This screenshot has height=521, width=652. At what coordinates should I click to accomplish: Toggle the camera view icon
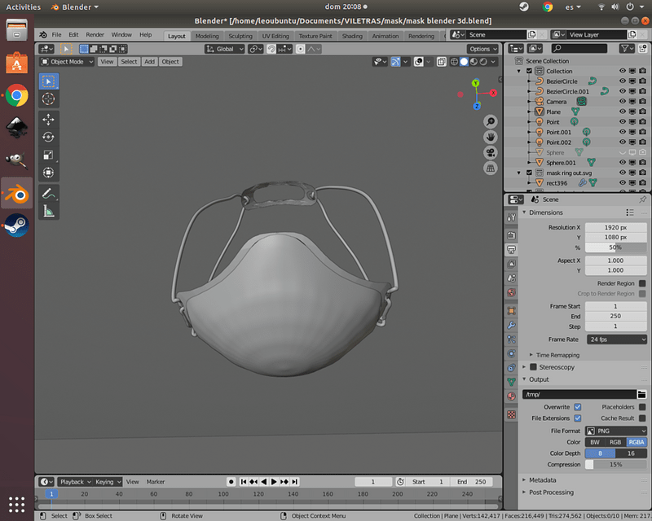(x=491, y=152)
